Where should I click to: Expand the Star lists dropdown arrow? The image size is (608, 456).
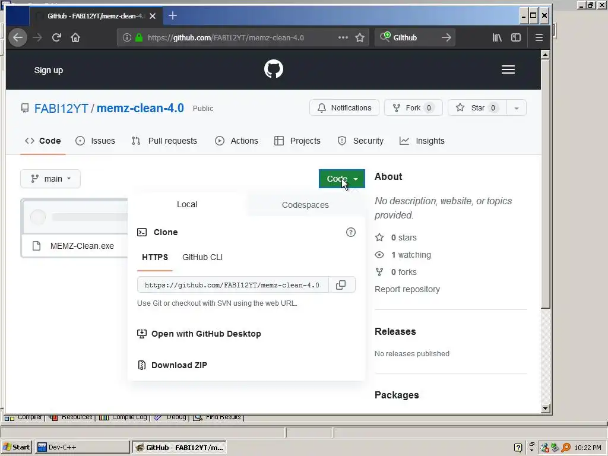point(517,108)
